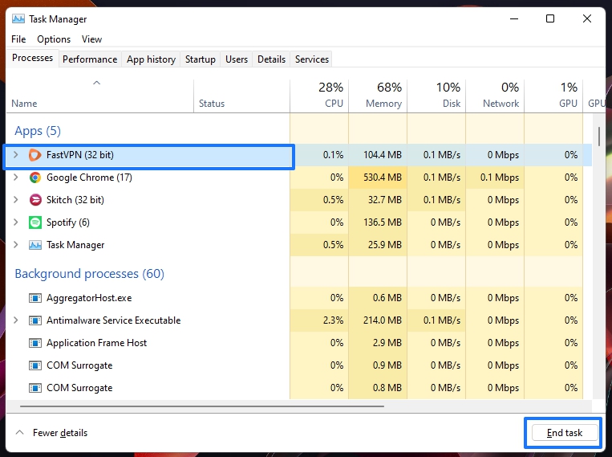Screen dimensions: 612x457
Task: Click the Task Manager row icon
Action: (x=34, y=245)
